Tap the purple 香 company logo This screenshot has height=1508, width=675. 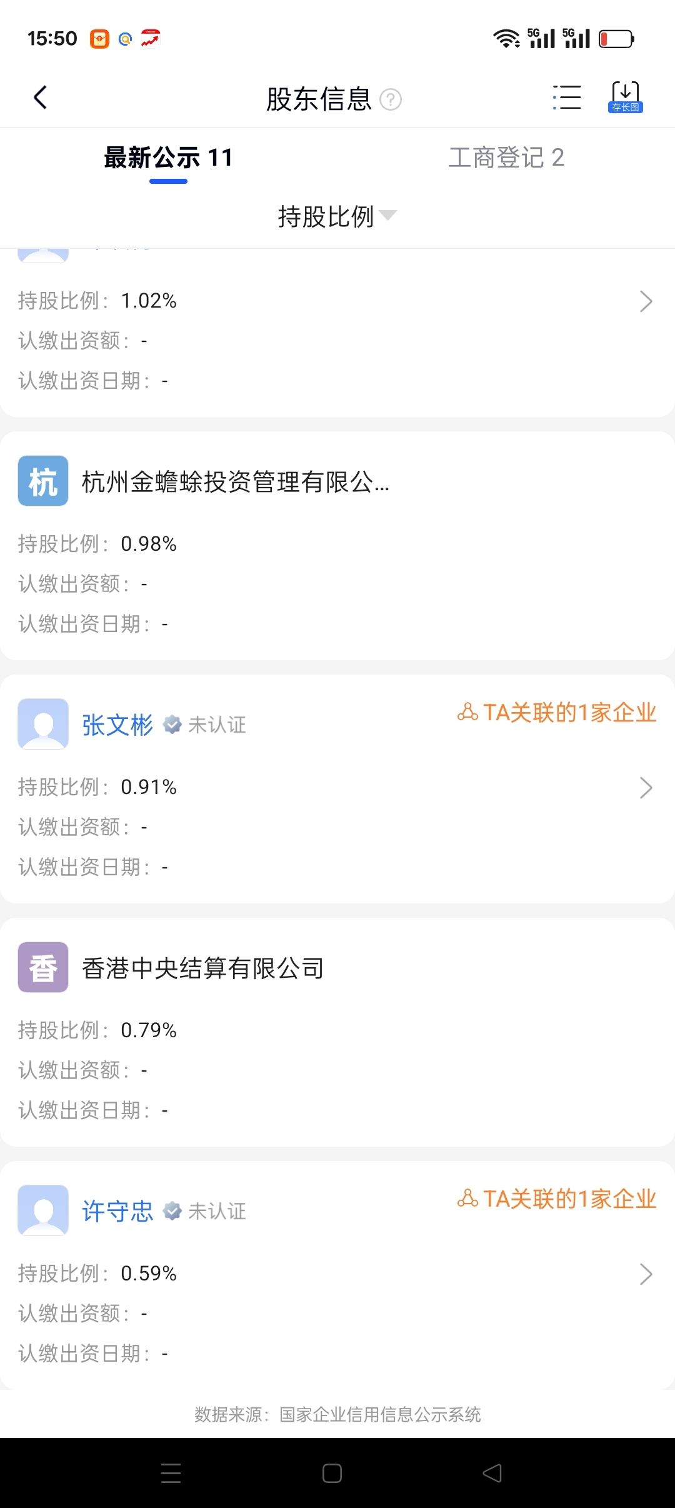[43, 967]
